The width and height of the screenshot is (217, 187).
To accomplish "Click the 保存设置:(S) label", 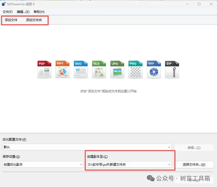I will click(x=11, y=157).
